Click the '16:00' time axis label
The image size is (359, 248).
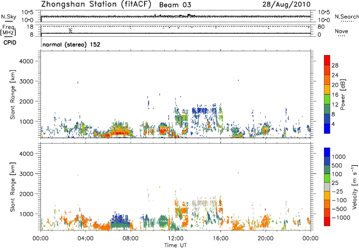tap(220, 239)
